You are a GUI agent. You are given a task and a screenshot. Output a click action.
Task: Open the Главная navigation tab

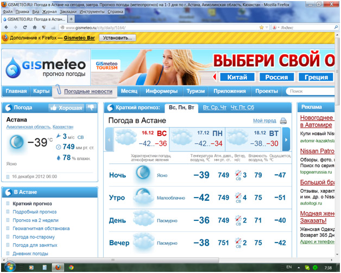(16, 91)
